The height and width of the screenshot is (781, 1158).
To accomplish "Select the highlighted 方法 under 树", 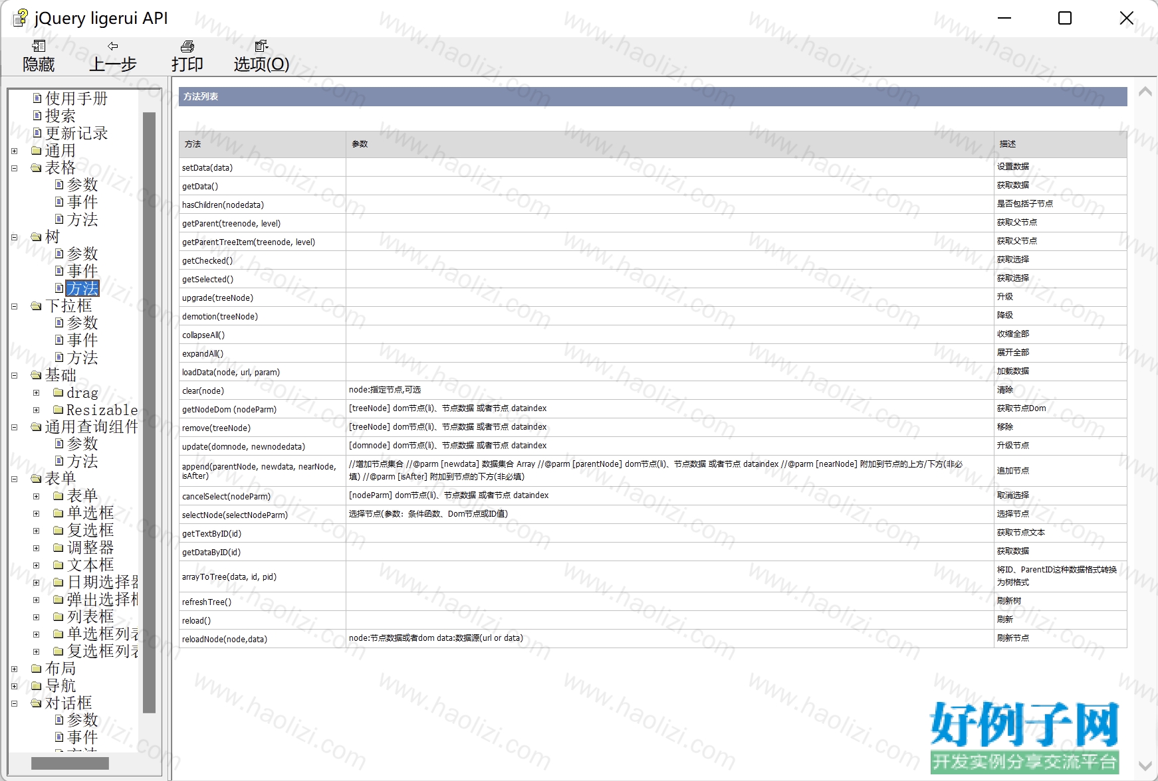I will tap(82, 288).
